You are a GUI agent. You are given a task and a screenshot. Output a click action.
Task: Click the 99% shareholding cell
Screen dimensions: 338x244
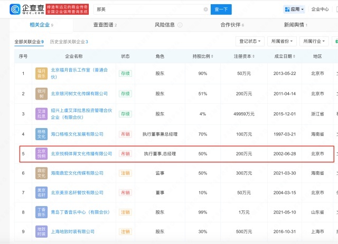point(203,212)
